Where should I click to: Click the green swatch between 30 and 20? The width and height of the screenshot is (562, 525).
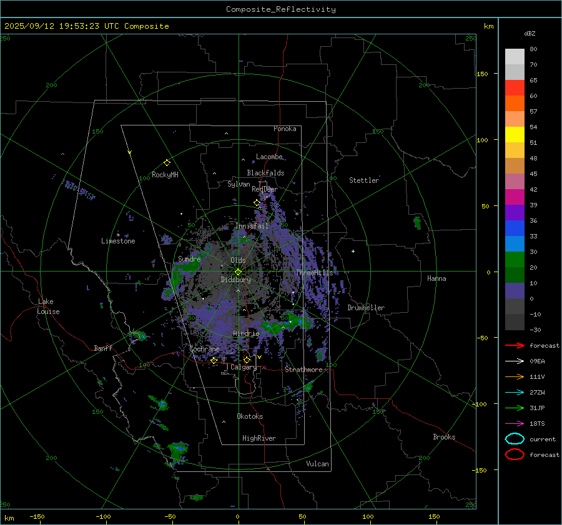click(515, 260)
